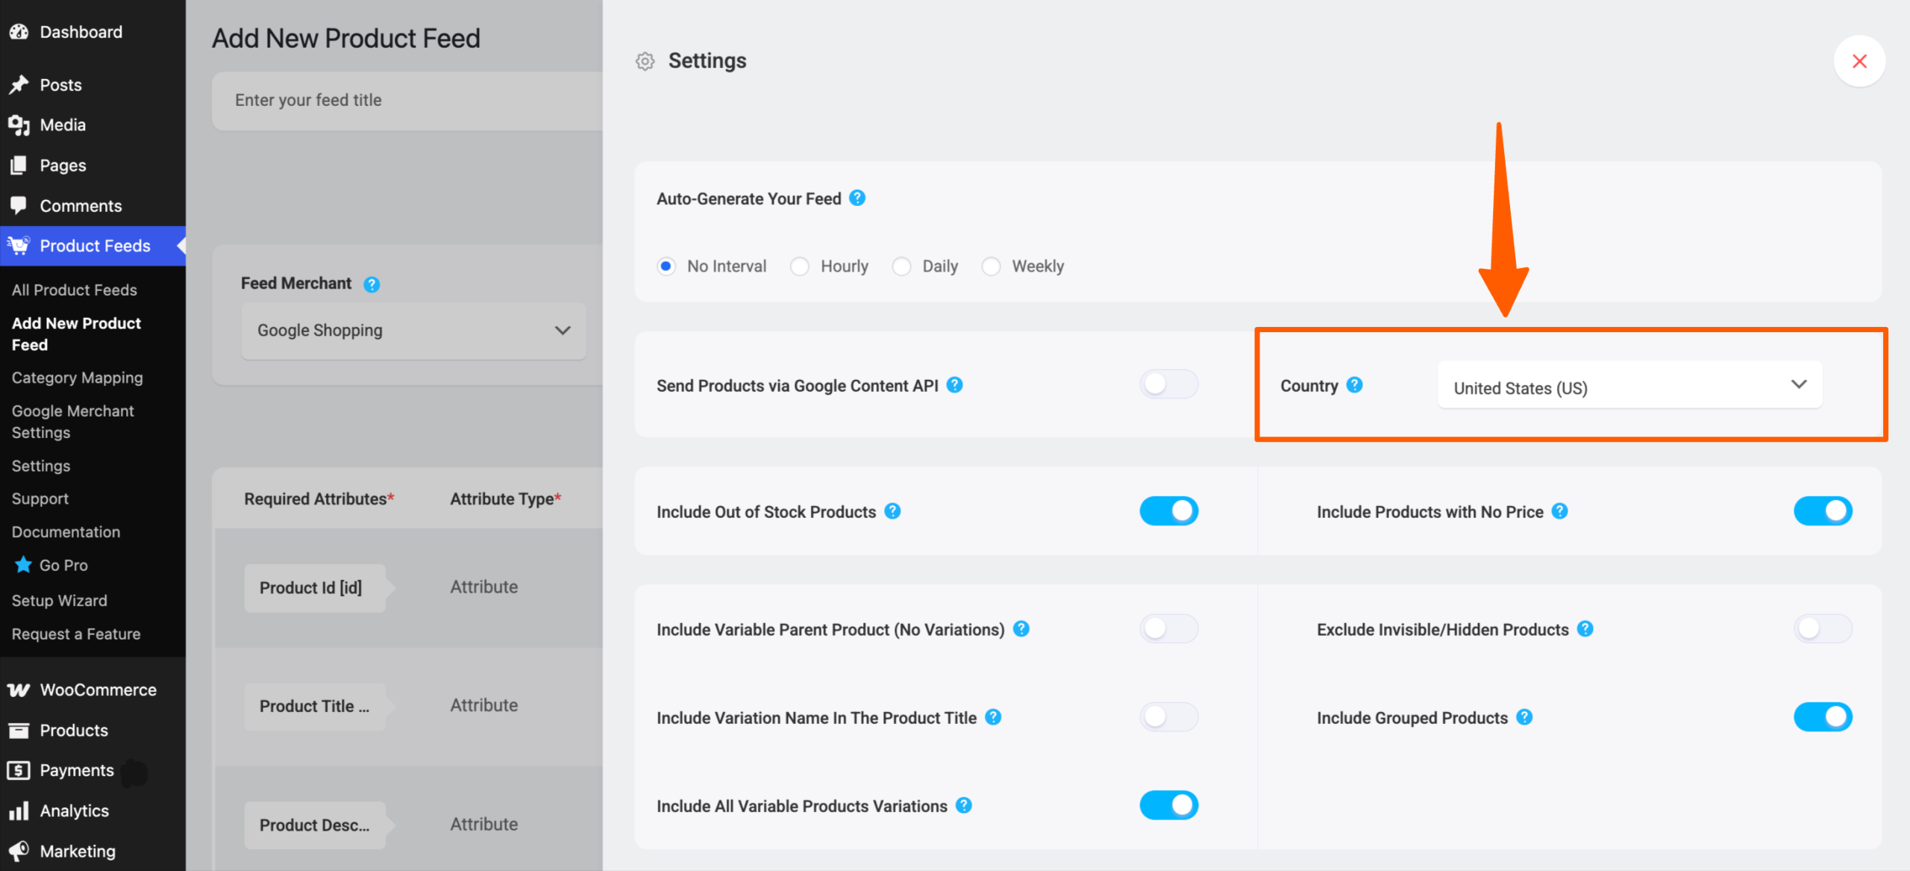Click the help icon beside Auto-Generate Your Feed
The width and height of the screenshot is (1910, 871).
(x=857, y=198)
